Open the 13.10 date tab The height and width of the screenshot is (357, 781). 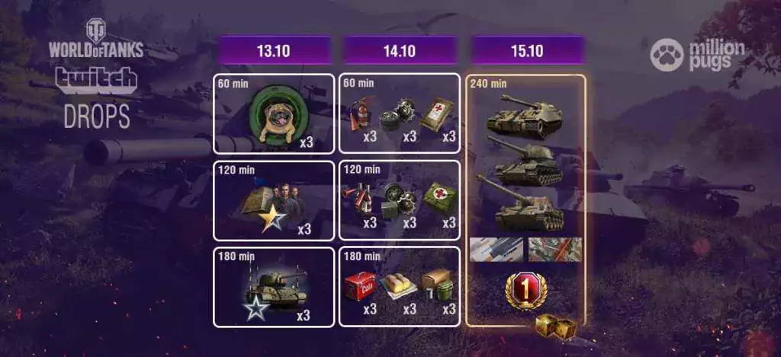tap(274, 50)
